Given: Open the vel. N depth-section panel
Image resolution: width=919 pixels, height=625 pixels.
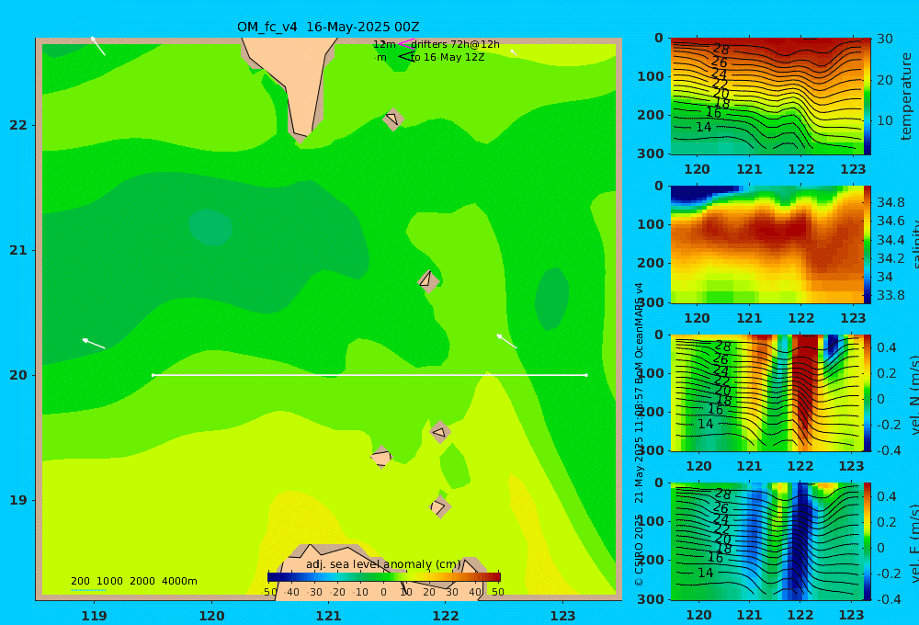Looking at the screenshot, I should pos(766,392).
